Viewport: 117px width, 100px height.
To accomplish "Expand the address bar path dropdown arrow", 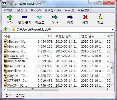I will coord(112,30).
